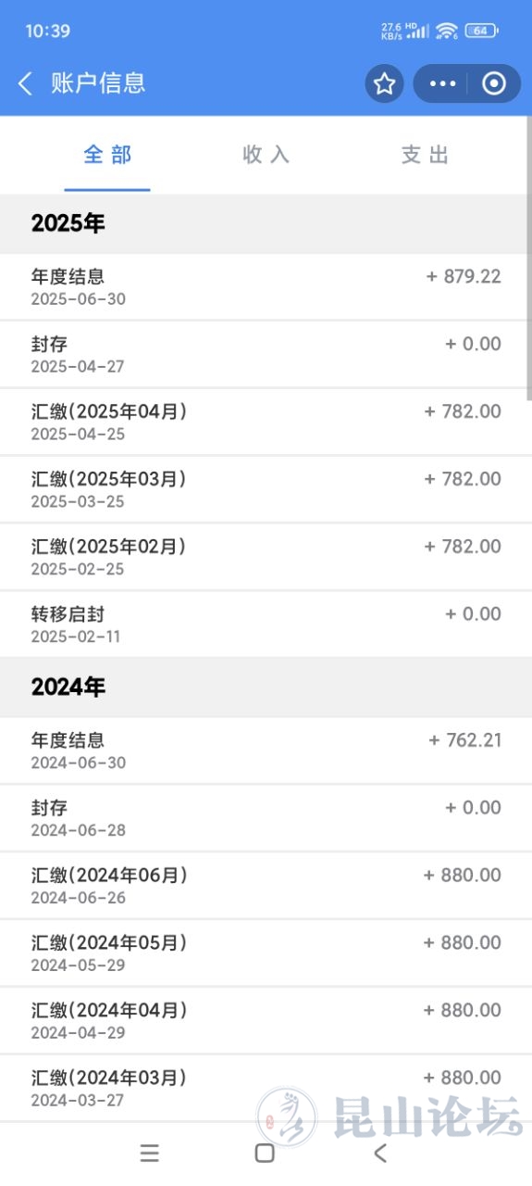This screenshot has width=532, height=1186.
Task: Tap the circular close mini-program icon
Action: [494, 84]
